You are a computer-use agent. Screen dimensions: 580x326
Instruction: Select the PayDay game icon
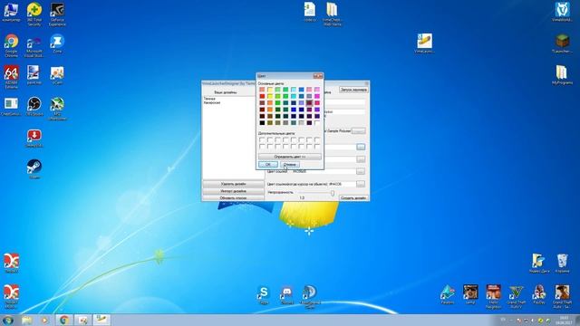[539, 294]
